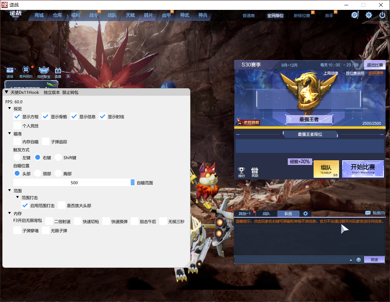The width and height of the screenshot is (390, 302).
Task: Open the 排位赛说明 link
Action: [354, 73]
